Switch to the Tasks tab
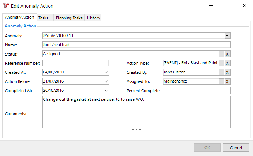253x156 pixels. (43, 18)
